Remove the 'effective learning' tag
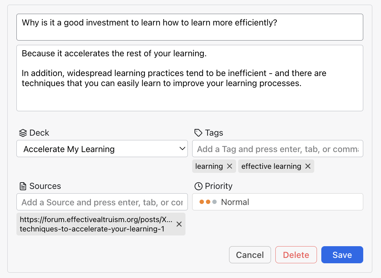 click(308, 166)
